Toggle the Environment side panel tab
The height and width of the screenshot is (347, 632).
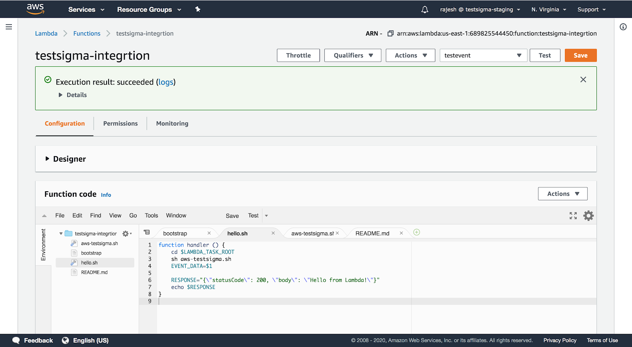(x=43, y=245)
